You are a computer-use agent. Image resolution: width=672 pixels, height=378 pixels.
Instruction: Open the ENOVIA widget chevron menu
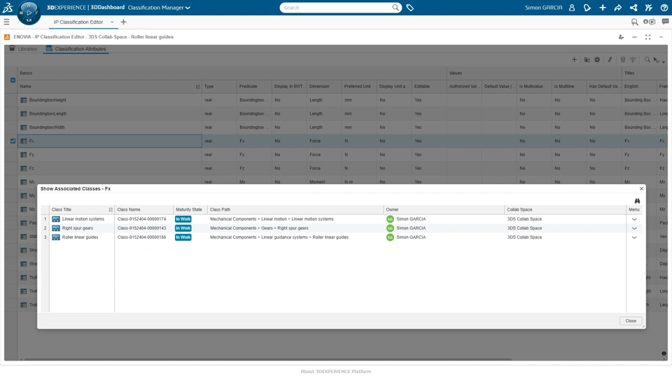coord(661,37)
